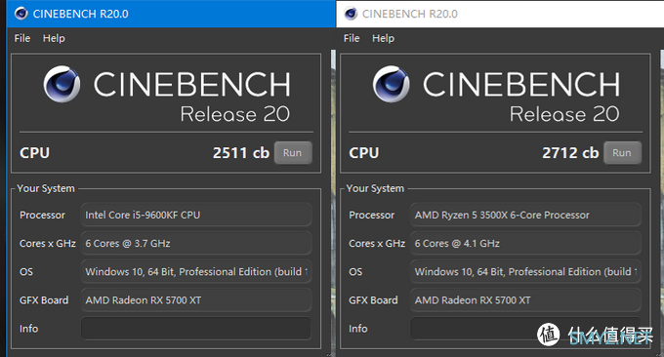Click 'Your System' label in left window
The height and width of the screenshot is (357, 664).
tap(46, 188)
